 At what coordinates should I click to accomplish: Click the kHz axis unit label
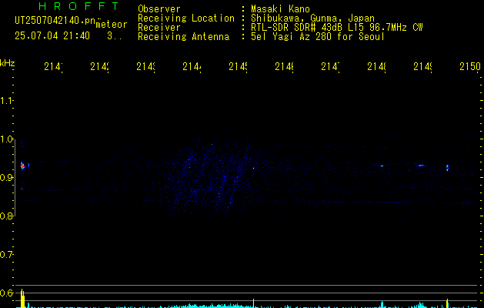pyautogui.click(x=8, y=63)
